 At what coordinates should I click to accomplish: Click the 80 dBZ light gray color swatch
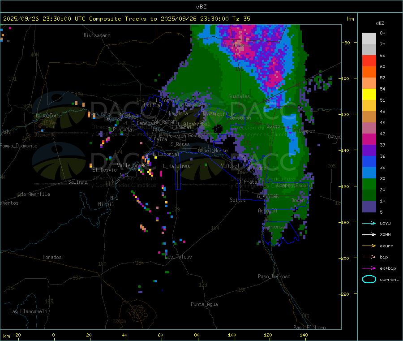point(369,39)
